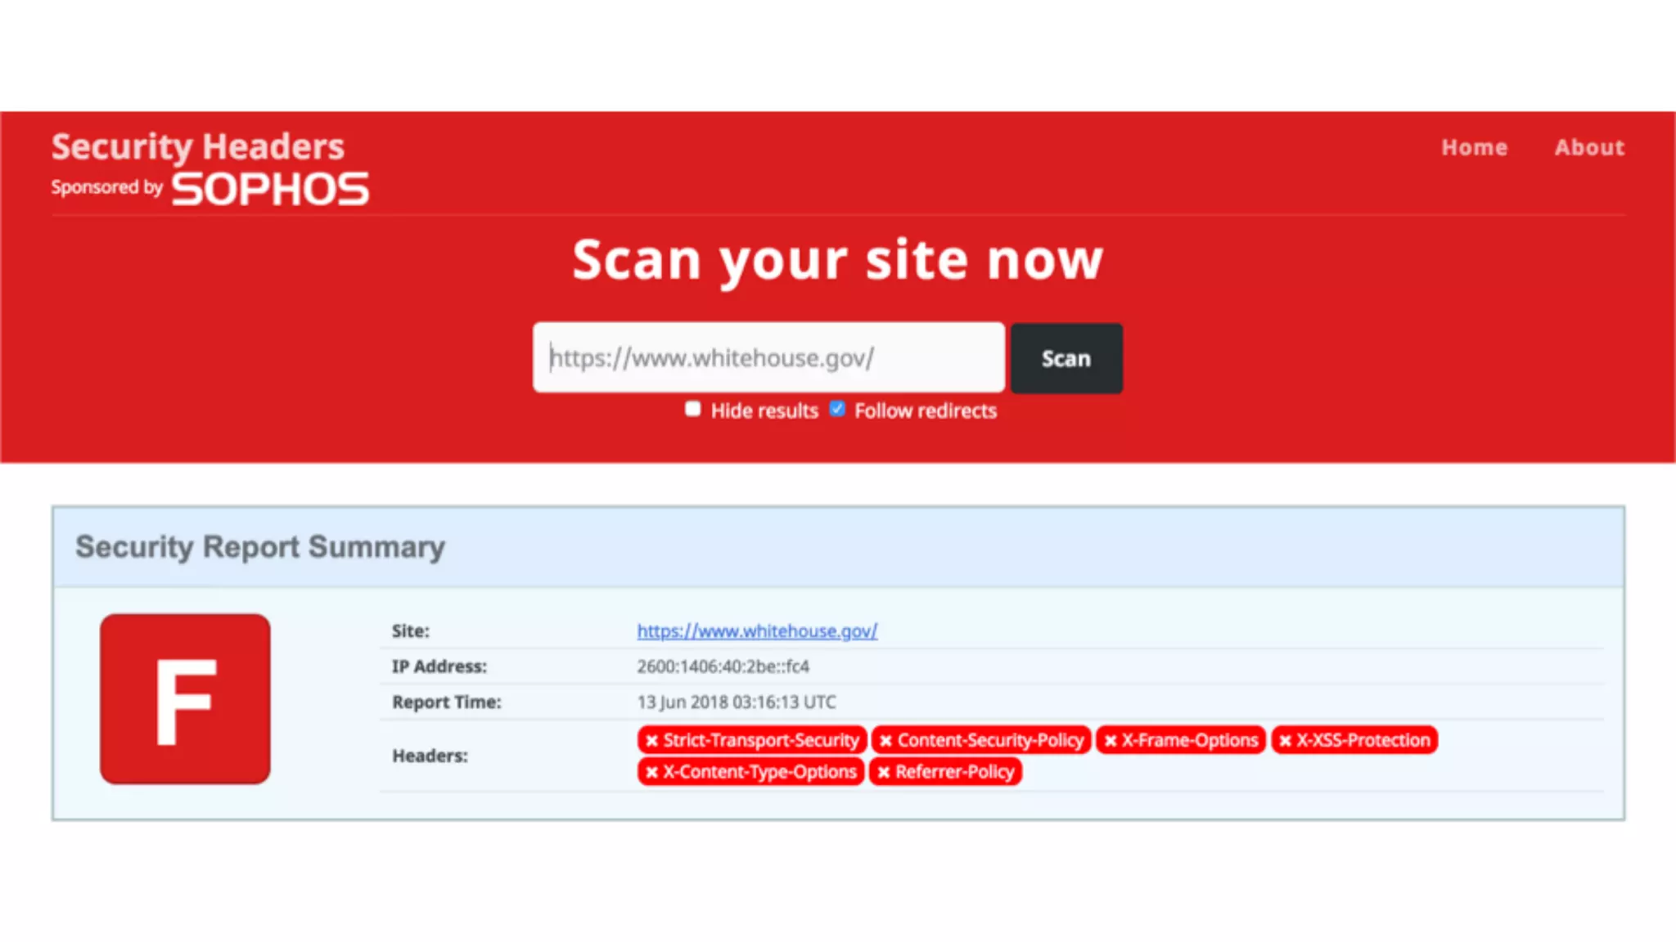Click the X-XSS-Protection missing header badge
This screenshot has height=942, width=1676.
(1354, 740)
